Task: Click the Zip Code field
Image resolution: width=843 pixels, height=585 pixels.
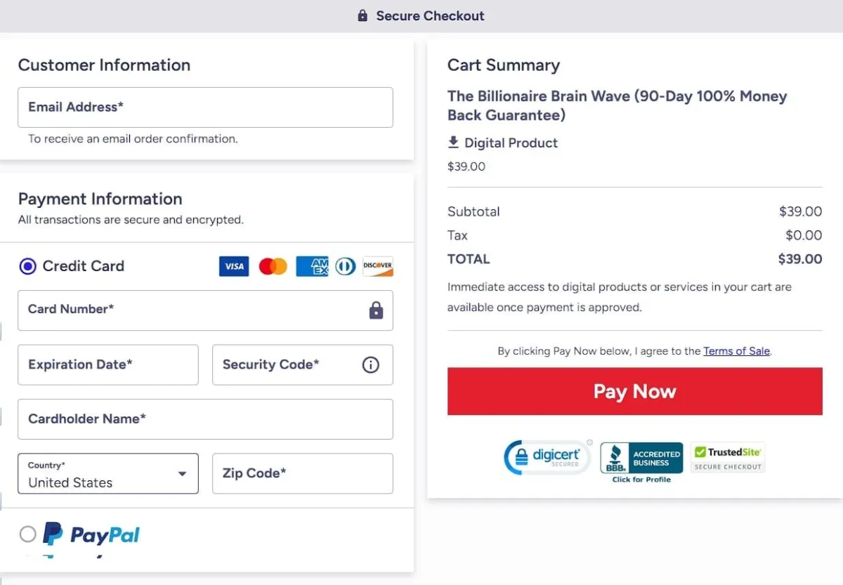Action: coord(302,474)
